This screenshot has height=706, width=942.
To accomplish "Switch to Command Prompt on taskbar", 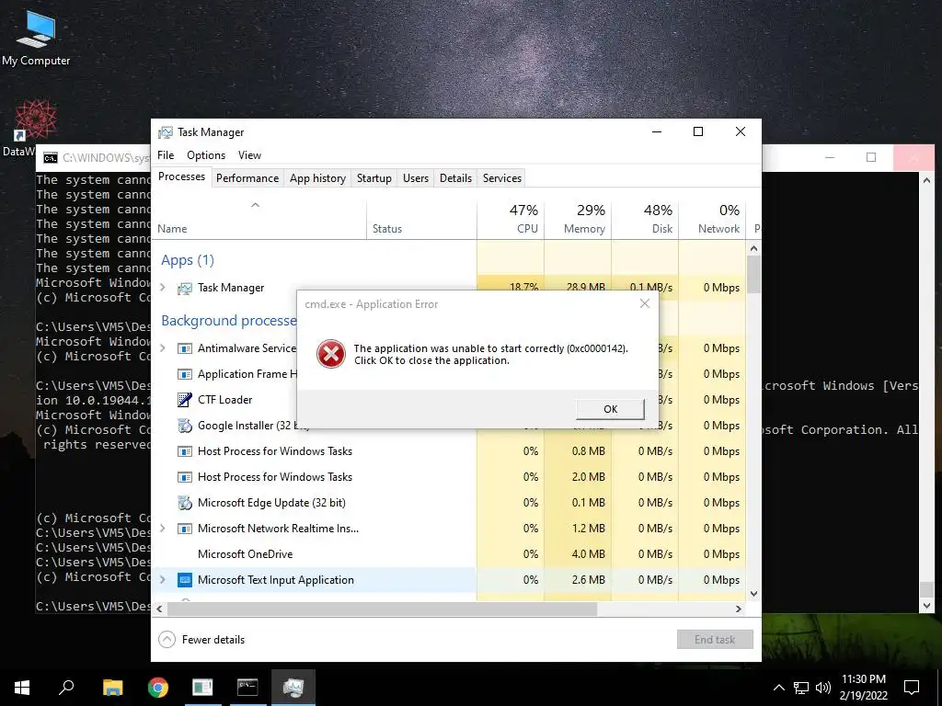I will pos(247,688).
